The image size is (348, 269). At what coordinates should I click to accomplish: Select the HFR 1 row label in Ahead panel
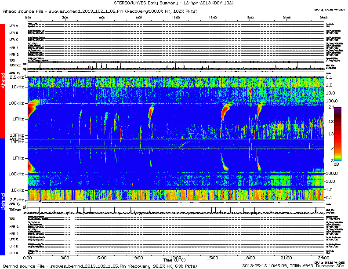(14, 47)
